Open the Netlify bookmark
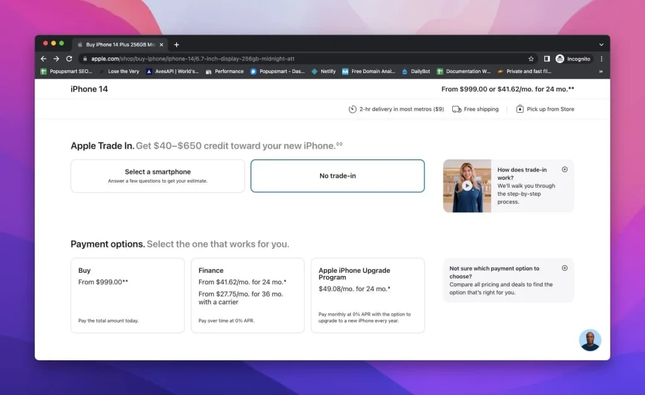 coord(323,71)
